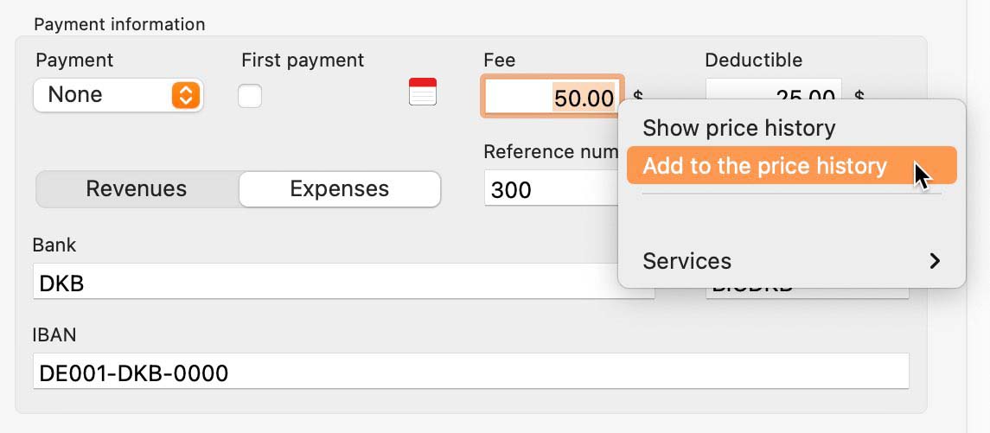Click the Reference number field with 300
This screenshot has width=990, height=433.
[551, 188]
